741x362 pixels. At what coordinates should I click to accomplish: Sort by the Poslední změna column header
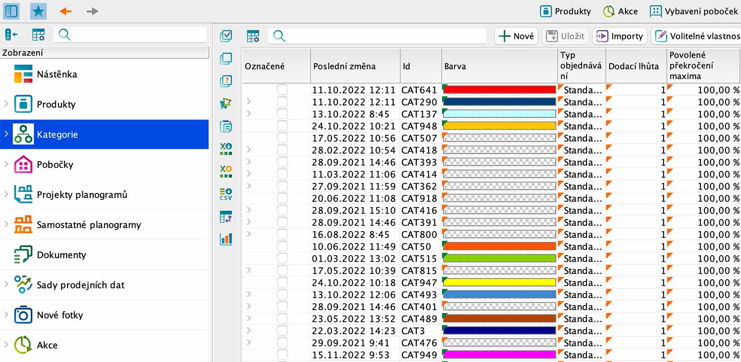click(x=355, y=66)
